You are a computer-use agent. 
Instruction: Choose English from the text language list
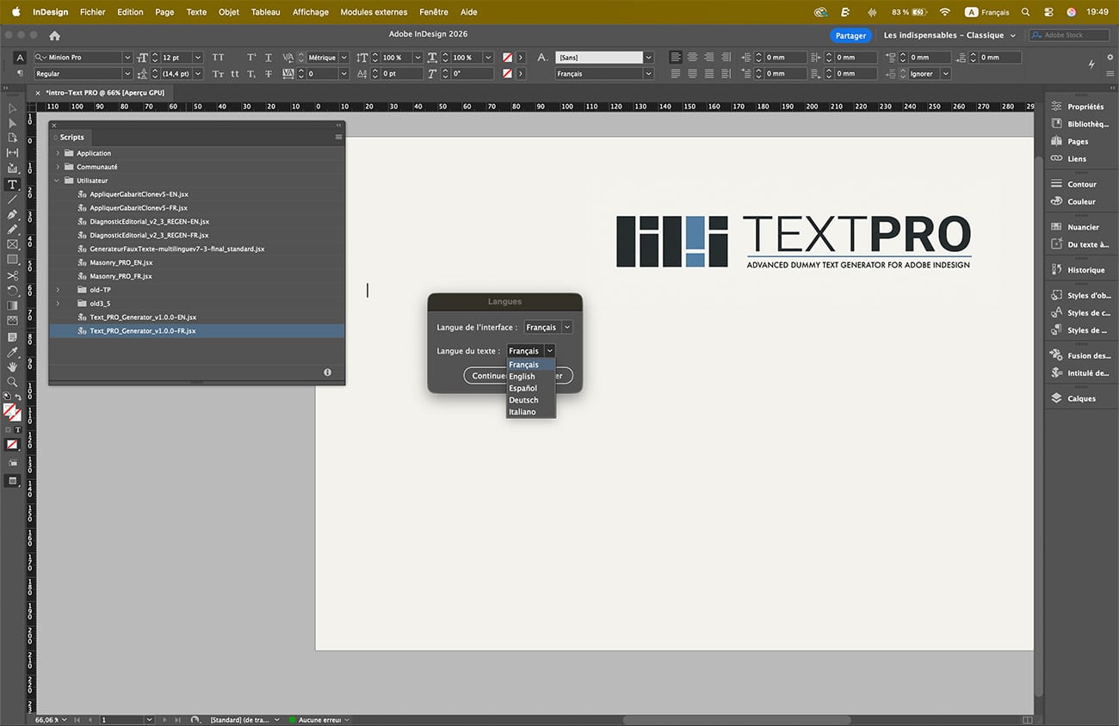point(522,377)
